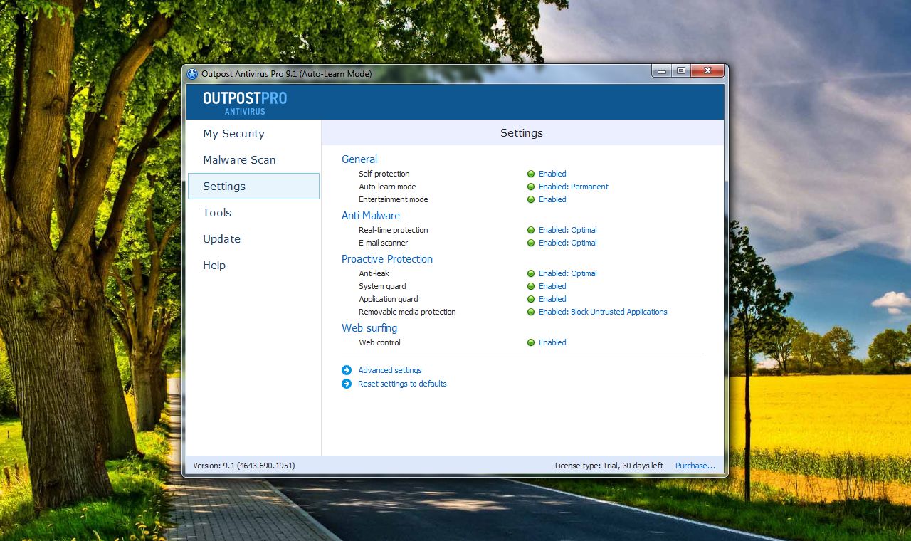Image resolution: width=911 pixels, height=541 pixels.
Task: Click Enabled: Optimal for E-mail scanner
Action: (x=568, y=243)
